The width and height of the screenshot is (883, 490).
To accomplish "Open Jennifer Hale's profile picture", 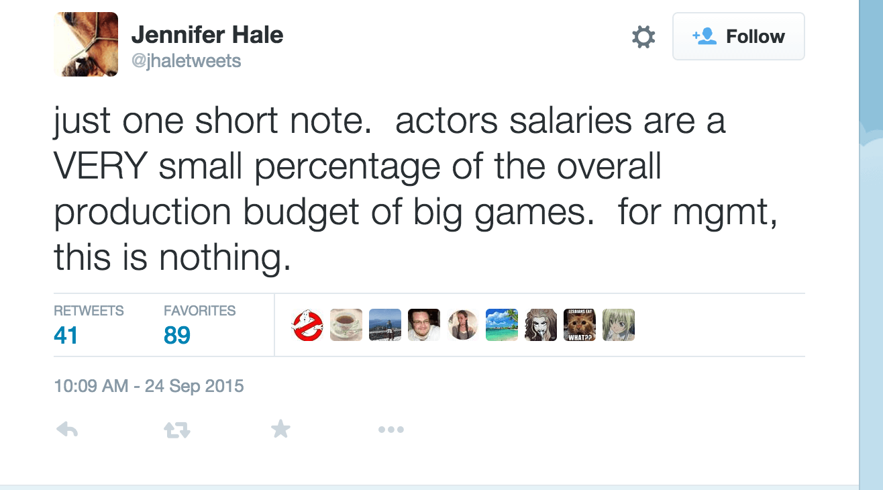I will pos(86,44).
